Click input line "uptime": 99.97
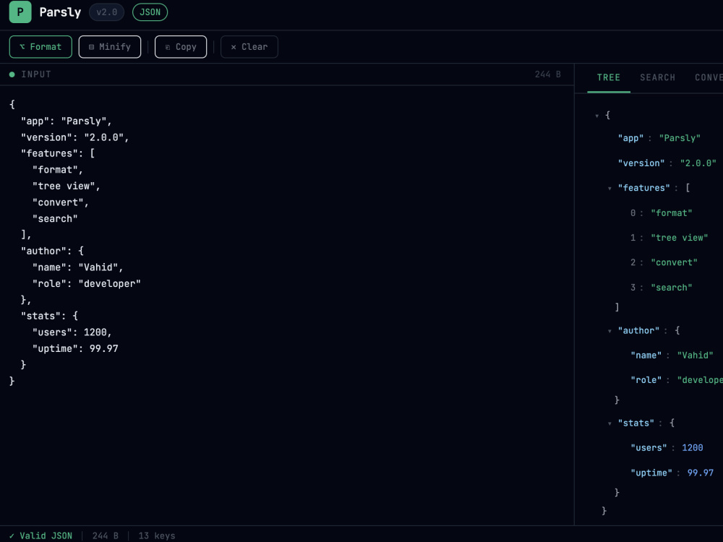723x542 pixels. 75,349
